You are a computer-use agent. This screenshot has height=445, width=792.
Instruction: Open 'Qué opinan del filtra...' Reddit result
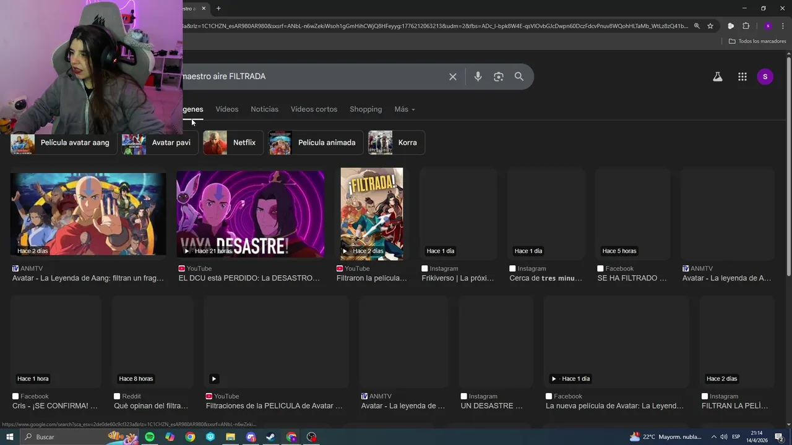[151, 406]
